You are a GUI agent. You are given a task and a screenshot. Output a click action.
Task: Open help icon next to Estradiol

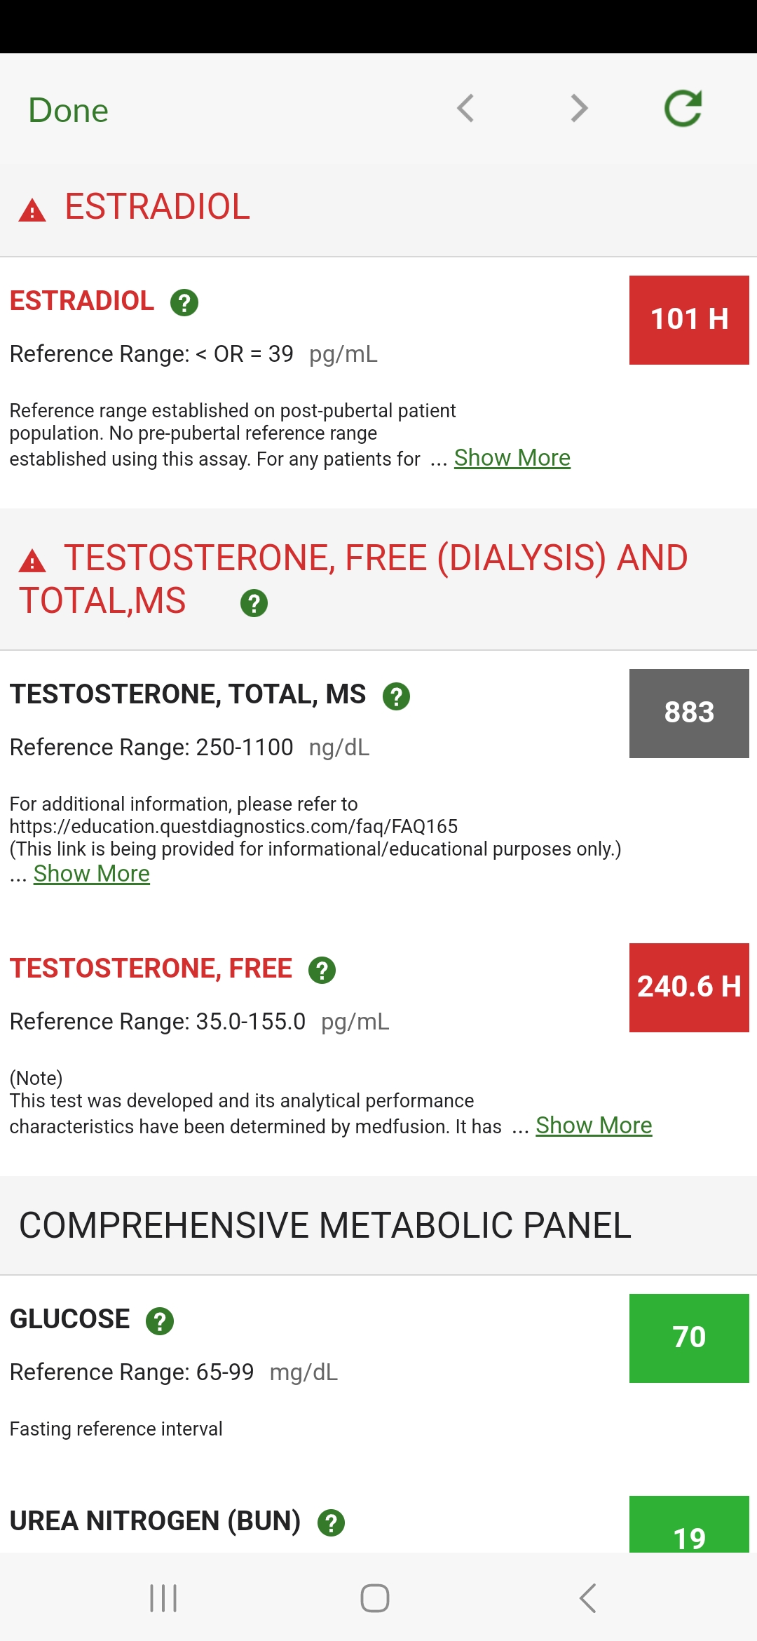[x=184, y=303]
